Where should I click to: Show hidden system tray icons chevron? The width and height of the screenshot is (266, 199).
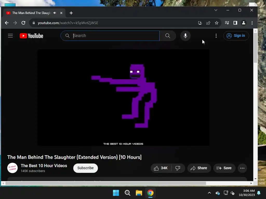[x=209, y=193]
